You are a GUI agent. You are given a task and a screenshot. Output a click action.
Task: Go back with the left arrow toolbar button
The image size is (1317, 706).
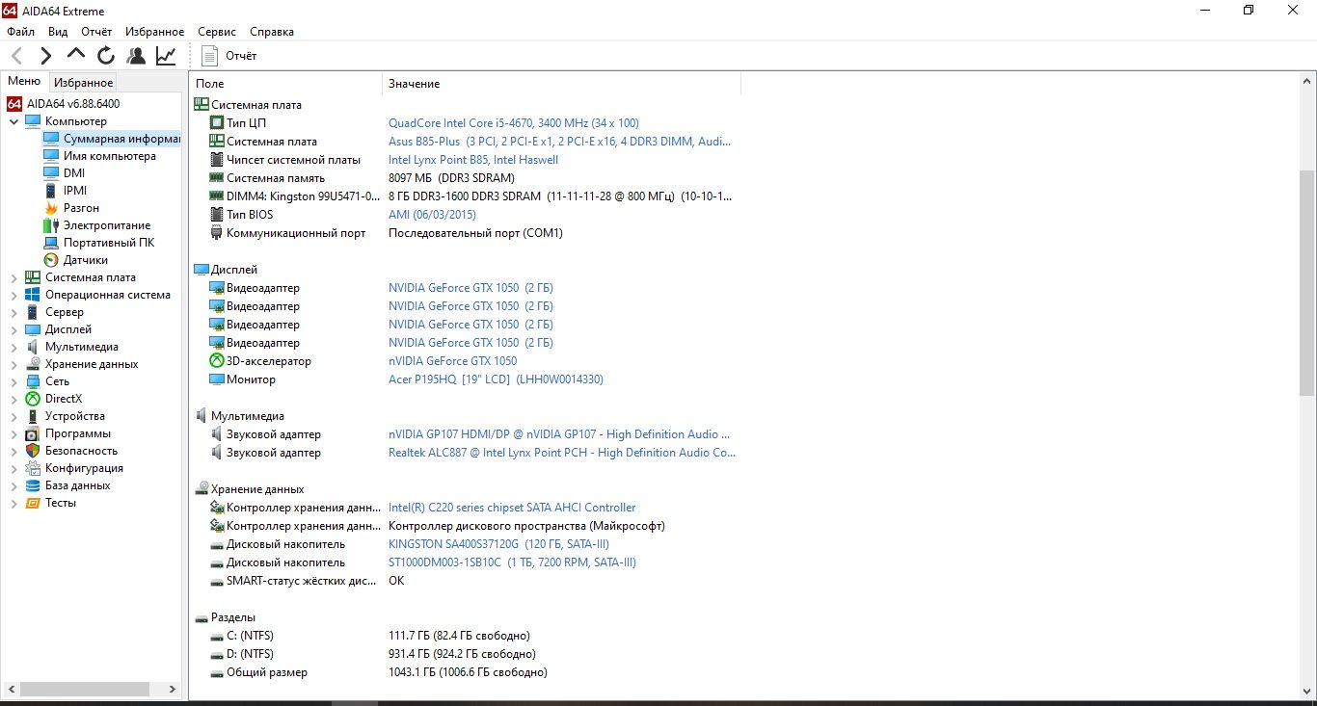click(x=16, y=56)
